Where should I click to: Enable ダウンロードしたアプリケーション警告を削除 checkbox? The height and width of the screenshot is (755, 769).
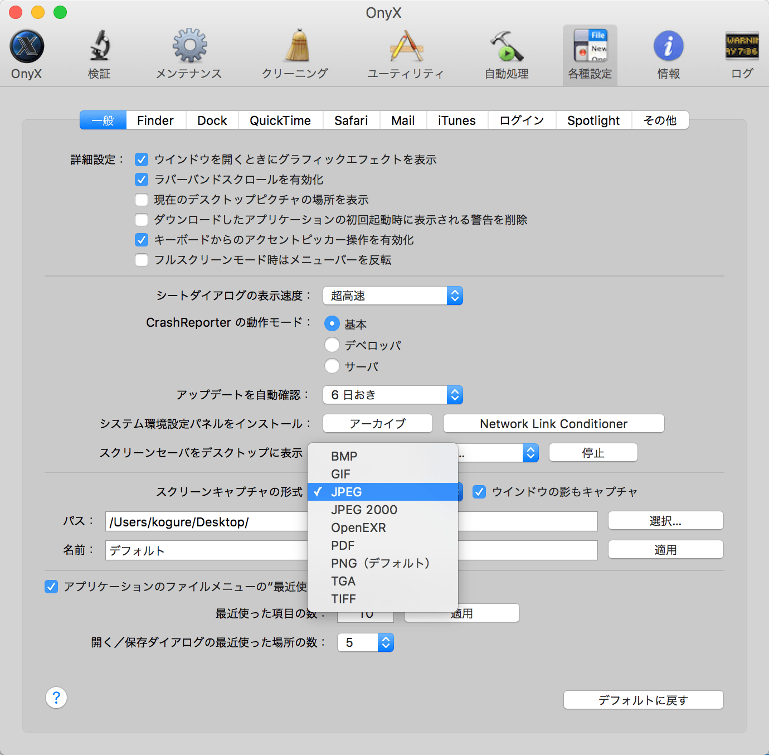pos(142,220)
